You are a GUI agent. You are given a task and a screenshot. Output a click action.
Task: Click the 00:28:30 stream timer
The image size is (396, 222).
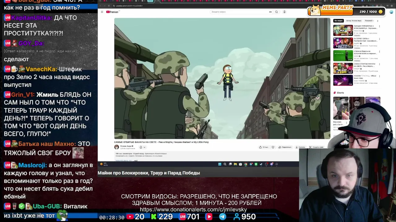[112, 217]
